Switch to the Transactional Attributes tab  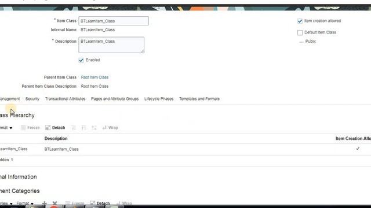[x=65, y=99]
